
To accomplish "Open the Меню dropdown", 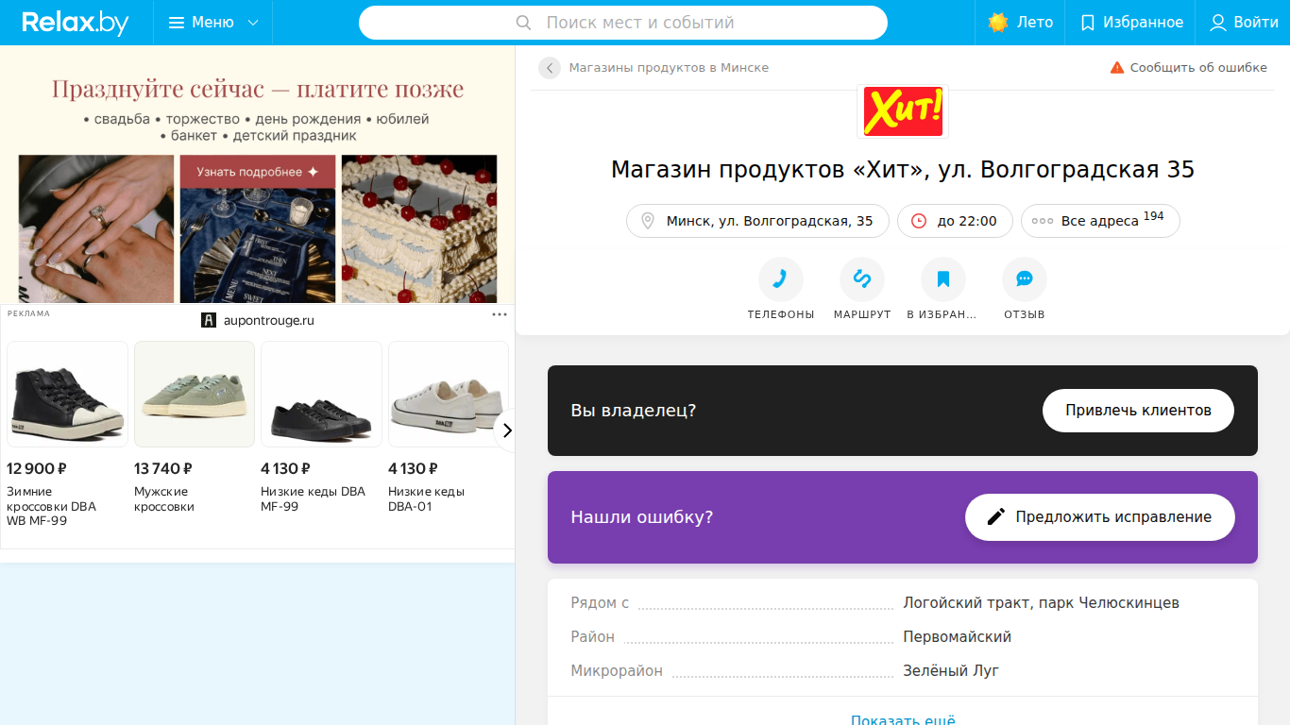I will 213,23.
